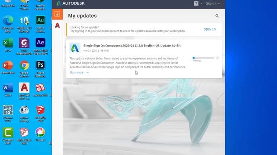Open Windows 10 Manager shortcut
Viewport: 277px width, 155px height.
24,24
